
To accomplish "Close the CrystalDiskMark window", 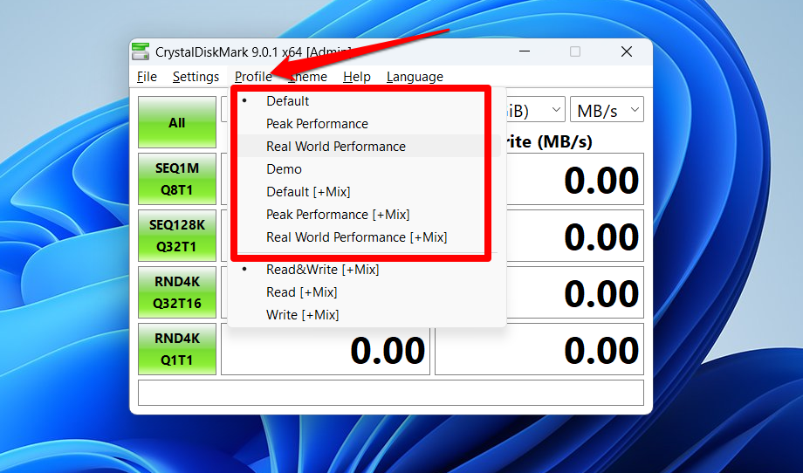I will tap(626, 51).
